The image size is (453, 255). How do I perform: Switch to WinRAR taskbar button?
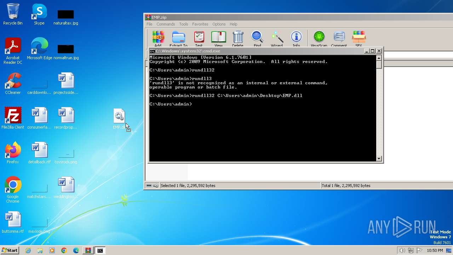88,250
